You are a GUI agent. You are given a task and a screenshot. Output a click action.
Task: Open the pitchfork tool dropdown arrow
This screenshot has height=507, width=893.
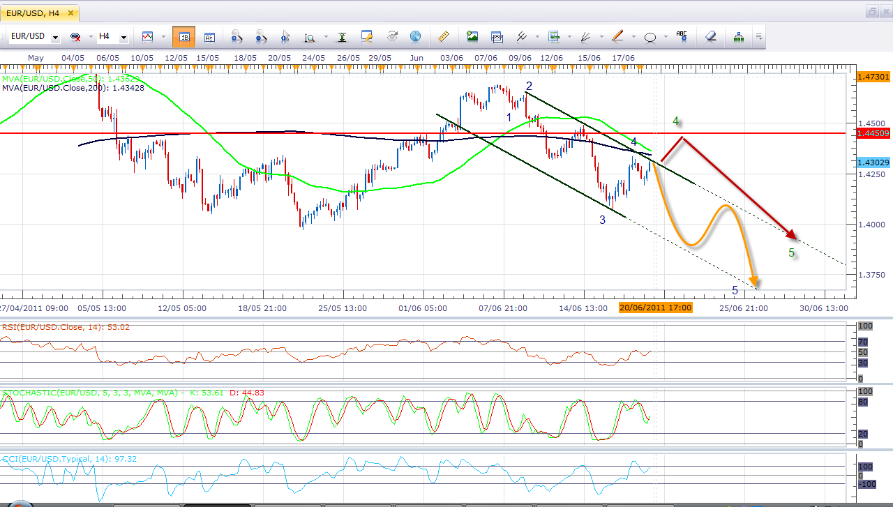(536, 37)
